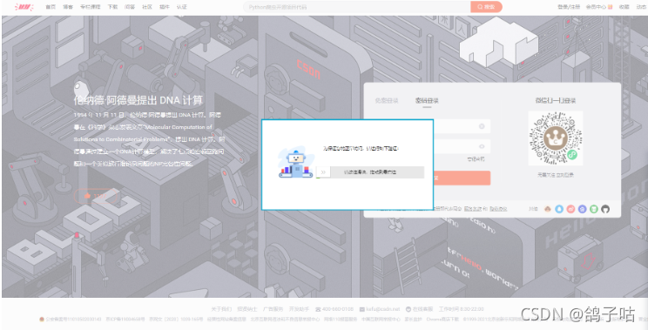Open 开发助手 in footer

(299, 309)
